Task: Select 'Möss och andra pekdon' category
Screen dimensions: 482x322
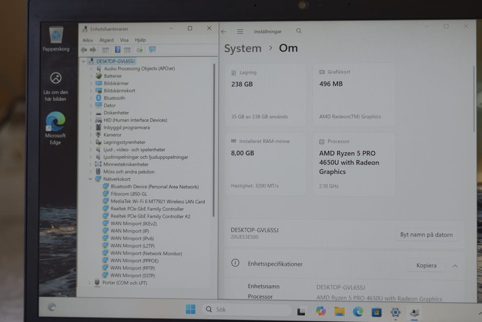Action: point(129,172)
